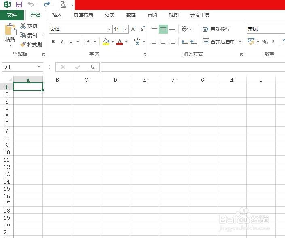The width and height of the screenshot is (285, 238).
Task: Cut selection with the scissors icon
Action: click(23, 26)
